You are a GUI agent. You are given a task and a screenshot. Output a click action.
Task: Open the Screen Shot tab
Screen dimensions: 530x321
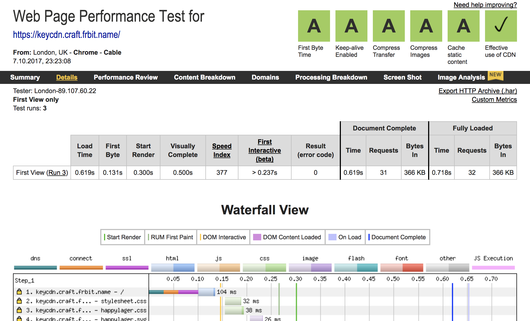tap(402, 77)
